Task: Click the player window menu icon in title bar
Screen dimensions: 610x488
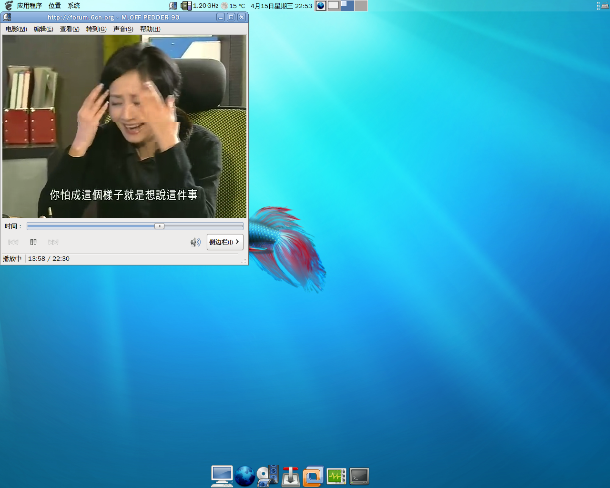Action: tap(7, 17)
